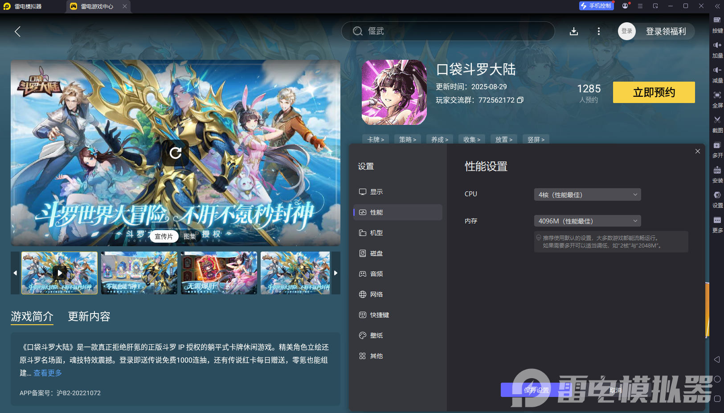724x413 pixels.
Task: Filter by the 竖屏 tag
Action: tap(536, 140)
